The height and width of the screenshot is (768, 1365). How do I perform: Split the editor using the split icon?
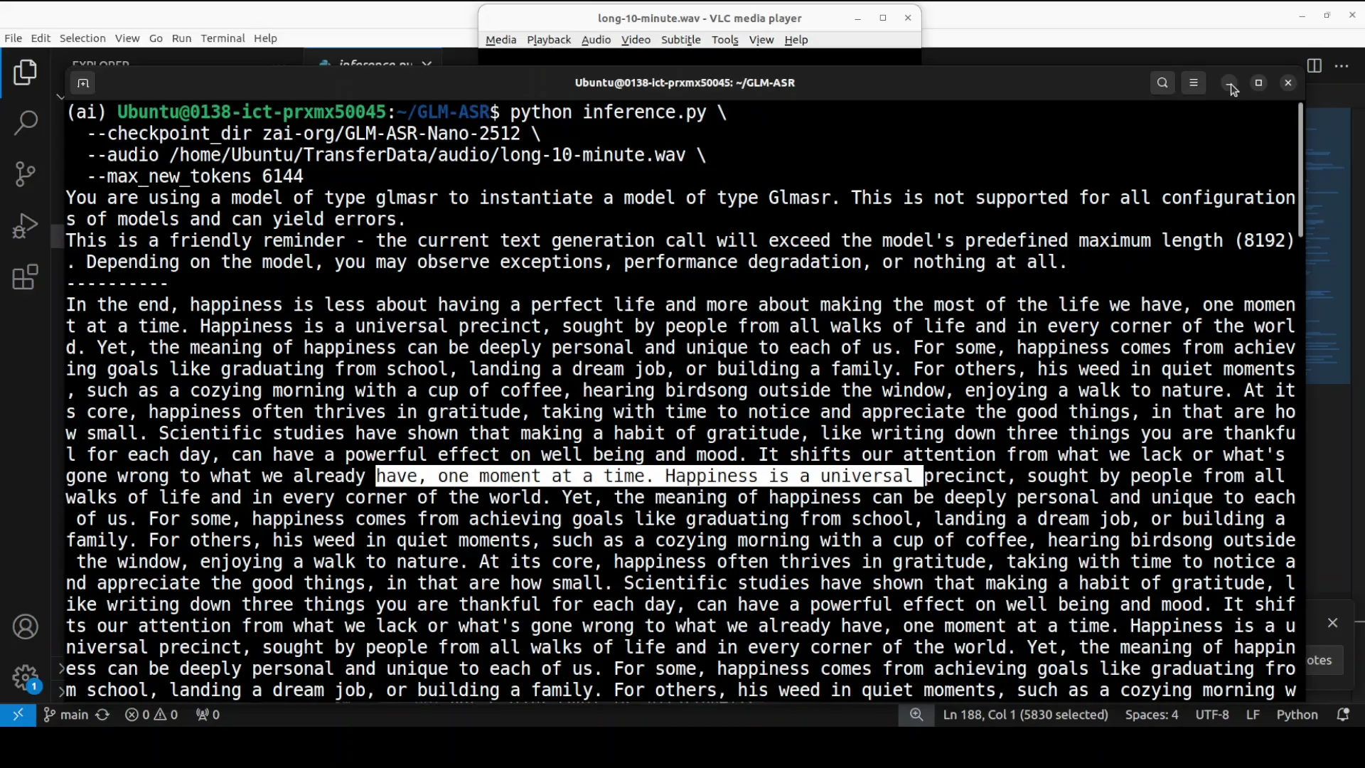pyautogui.click(x=1314, y=65)
